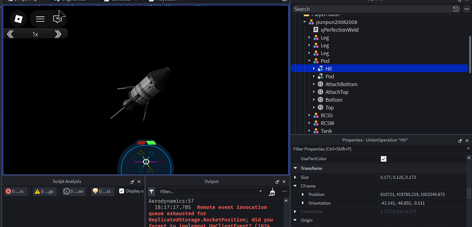Select the qPerfectionWeld script label

click(340, 30)
